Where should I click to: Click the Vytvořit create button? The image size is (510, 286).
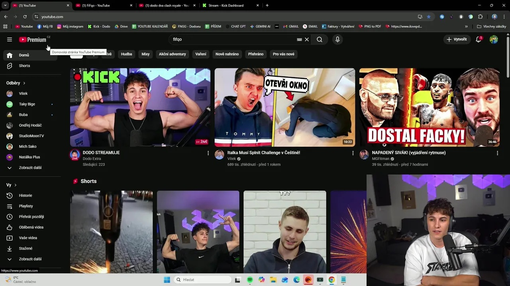coord(457,39)
